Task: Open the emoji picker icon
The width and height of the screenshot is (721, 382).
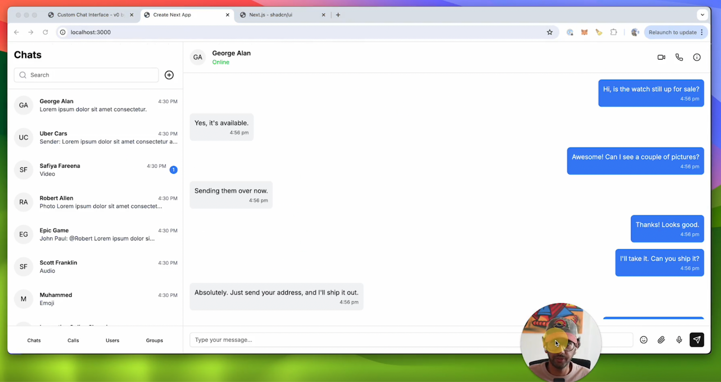Action: tap(643, 340)
